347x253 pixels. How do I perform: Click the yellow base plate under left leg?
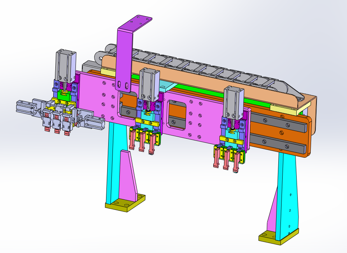pos(125,203)
